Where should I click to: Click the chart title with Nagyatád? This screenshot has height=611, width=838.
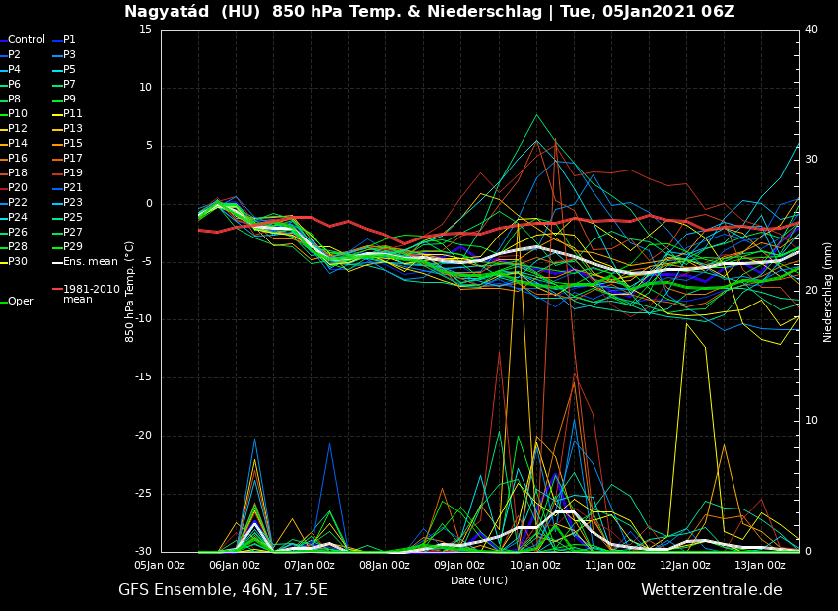(x=429, y=12)
